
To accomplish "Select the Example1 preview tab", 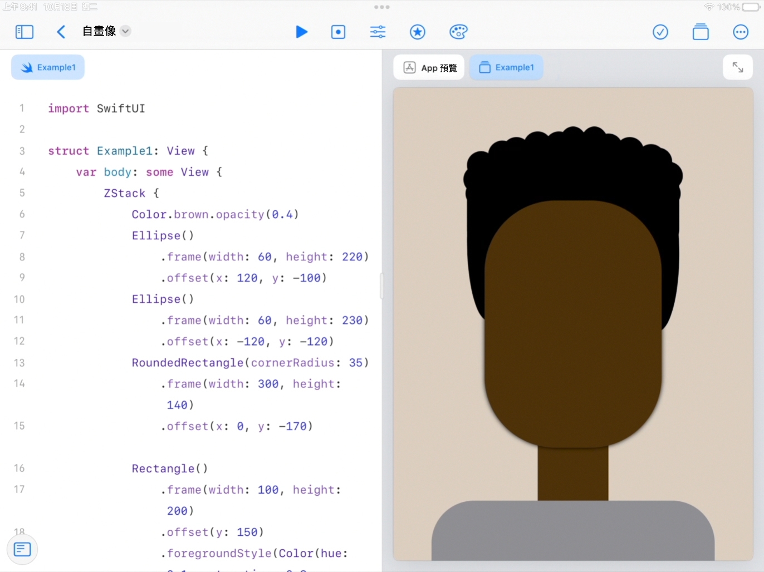I will 506,67.
